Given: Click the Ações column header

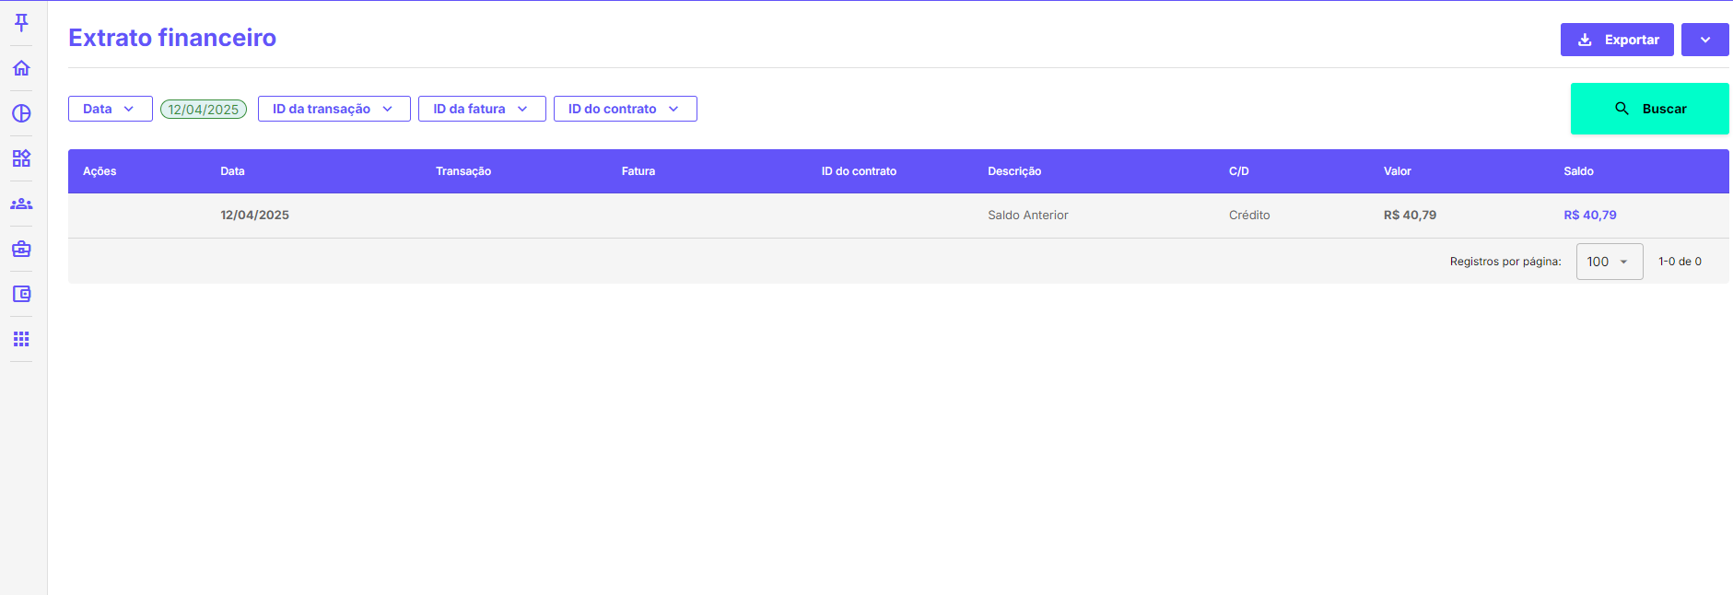Looking at the screenshot, I should click(x=100, y=171).
